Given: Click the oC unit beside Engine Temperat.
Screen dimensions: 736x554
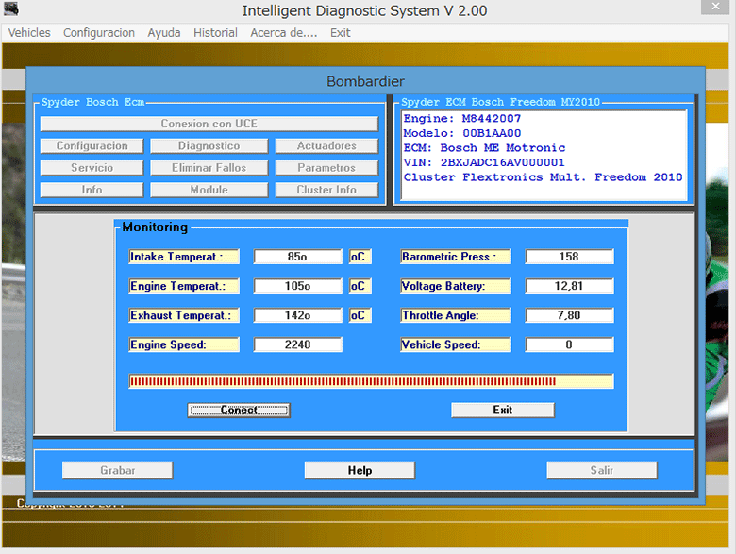Looking at the screenshot, I should [360, 286].
